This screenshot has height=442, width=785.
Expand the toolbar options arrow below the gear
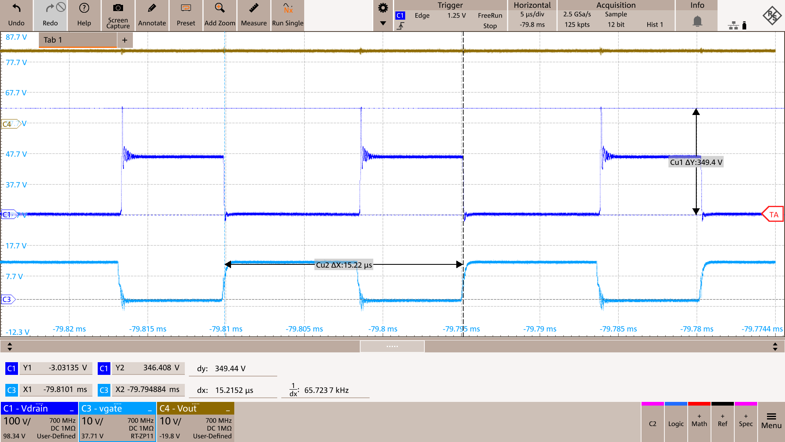coord(383,24)
